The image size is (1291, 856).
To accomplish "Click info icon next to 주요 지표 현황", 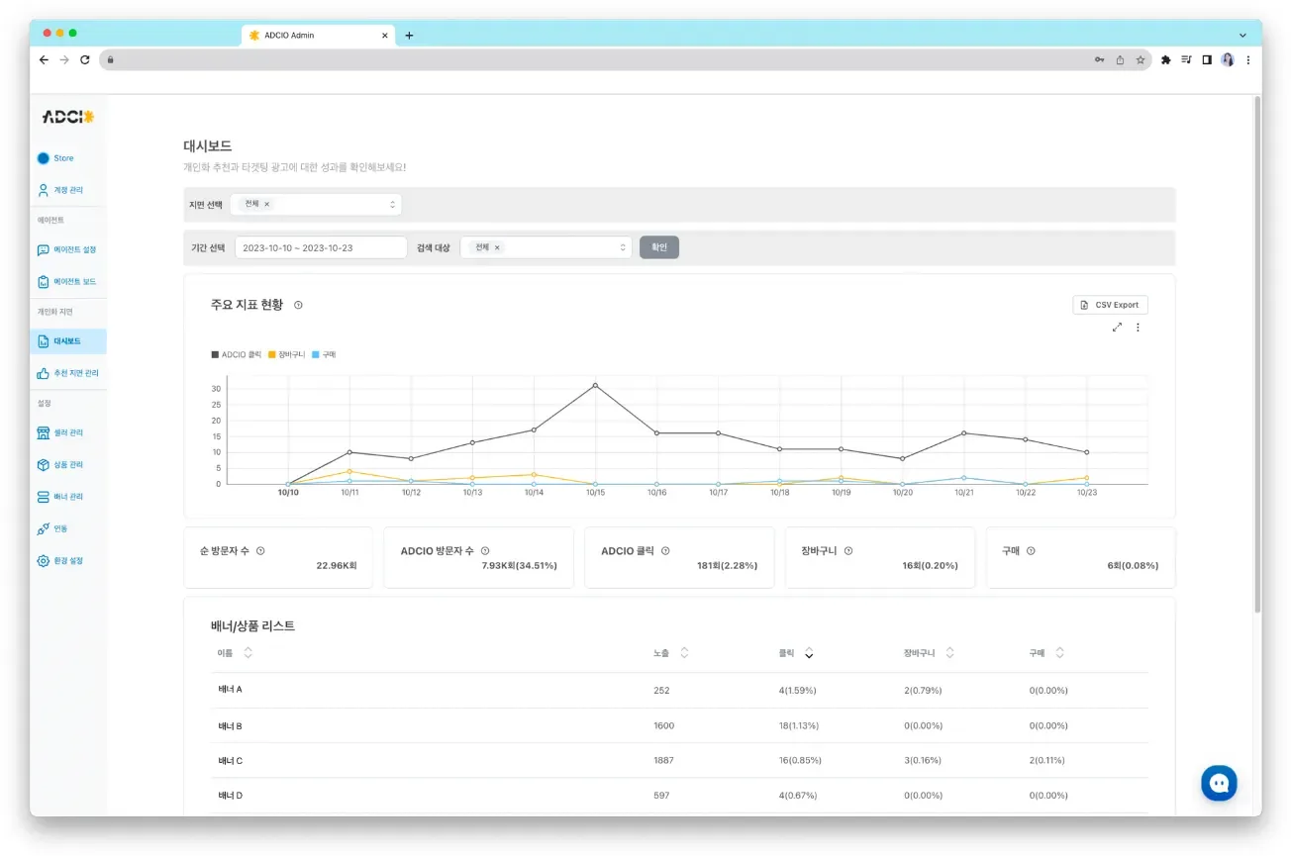I will tap(298, 305).
